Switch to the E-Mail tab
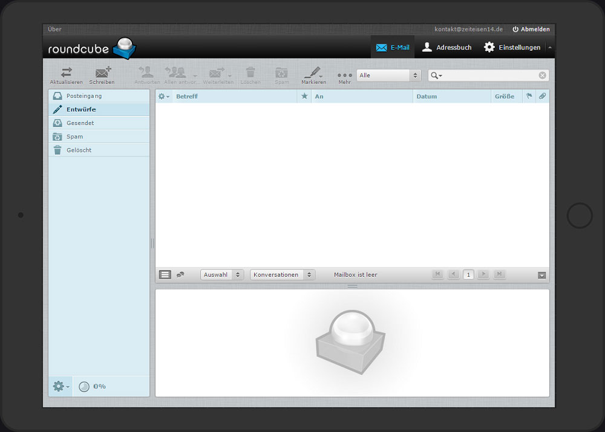 (393, 47)
